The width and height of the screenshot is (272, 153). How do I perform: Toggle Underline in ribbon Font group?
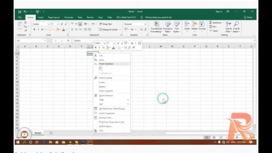pos(42,30)
